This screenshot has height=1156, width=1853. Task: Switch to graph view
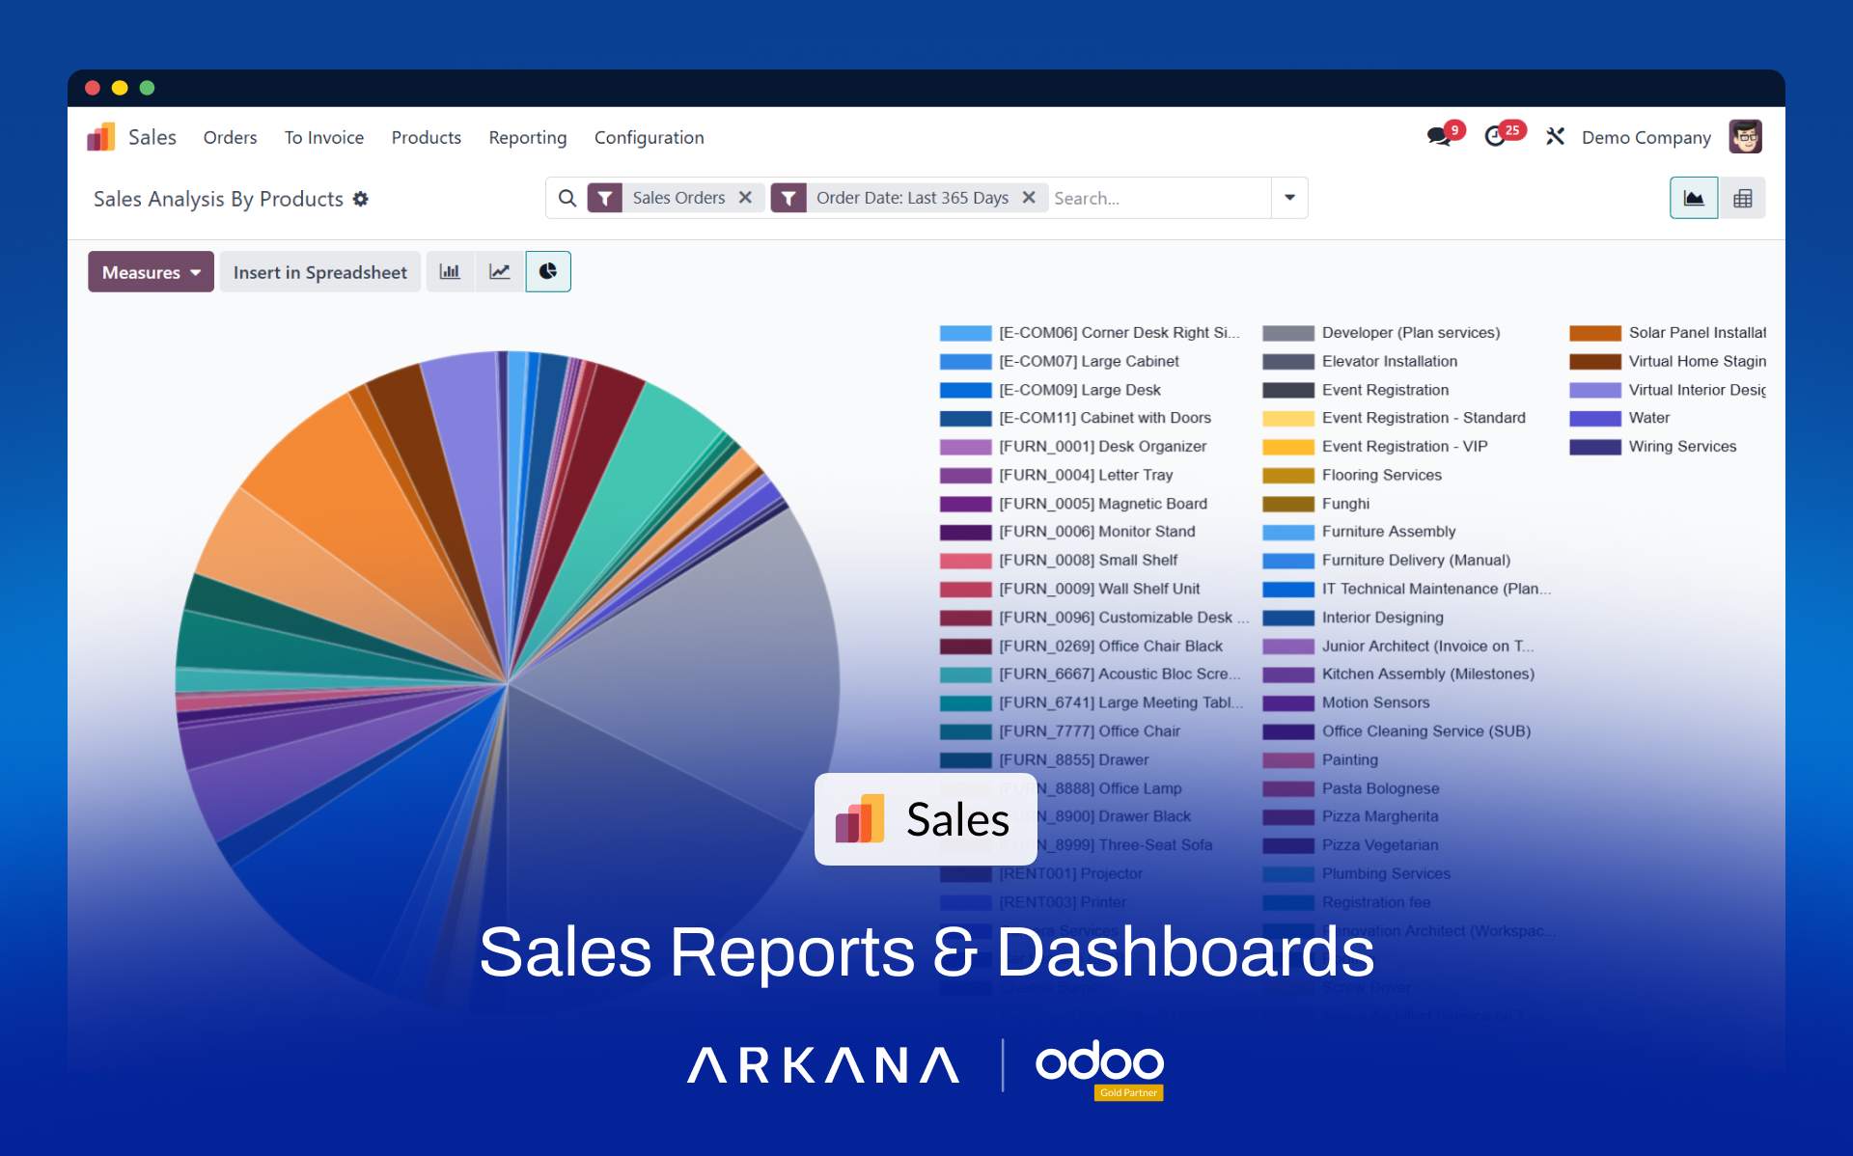(x=1694, y=198)
